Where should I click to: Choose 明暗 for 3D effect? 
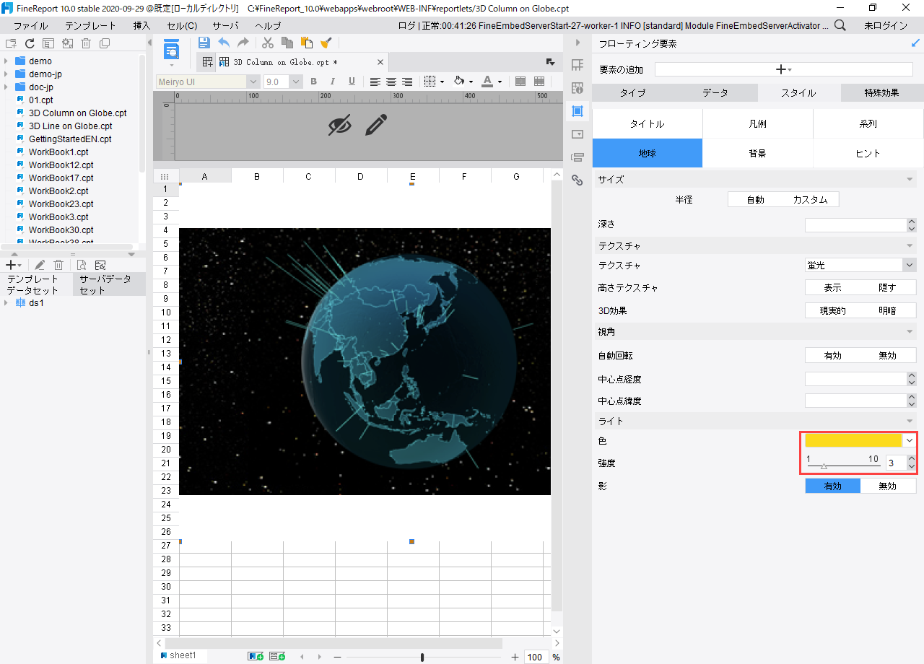click(888, 310)
